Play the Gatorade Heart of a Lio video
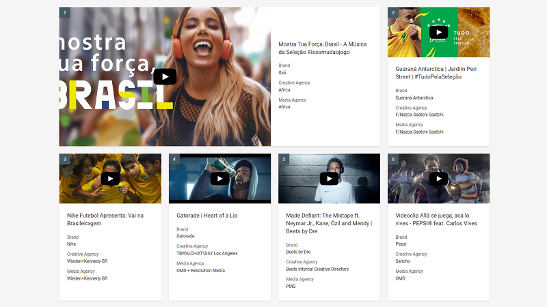Viewport: 547px width, 307px height. 219,178
